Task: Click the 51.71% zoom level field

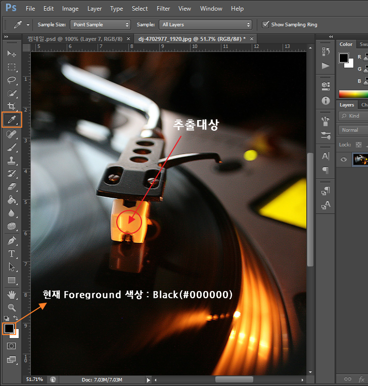Action: coord(34,379)
